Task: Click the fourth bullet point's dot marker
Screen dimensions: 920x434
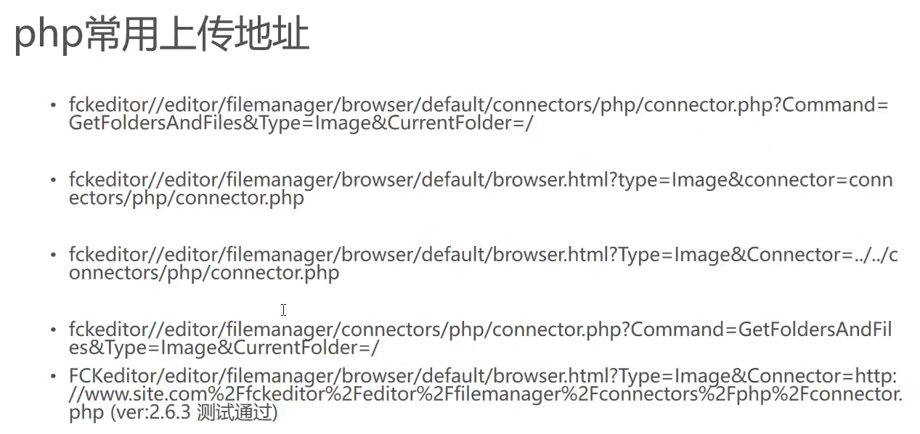Action: coord(52,330)
